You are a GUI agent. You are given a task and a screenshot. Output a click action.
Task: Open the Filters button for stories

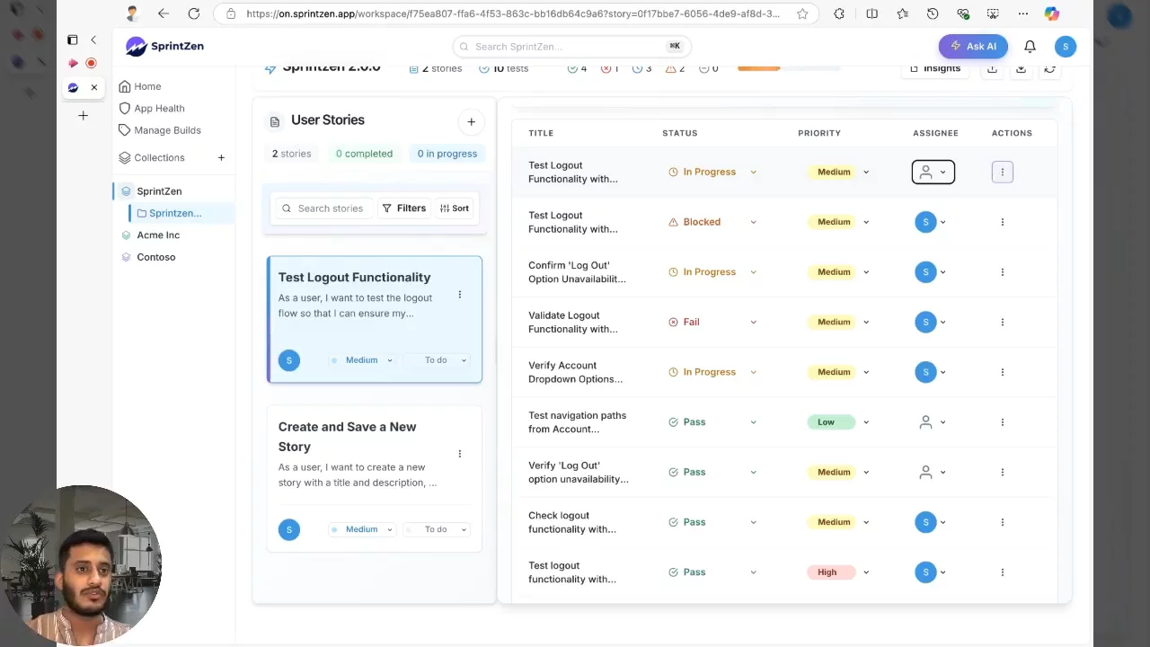tap(404, 208)
